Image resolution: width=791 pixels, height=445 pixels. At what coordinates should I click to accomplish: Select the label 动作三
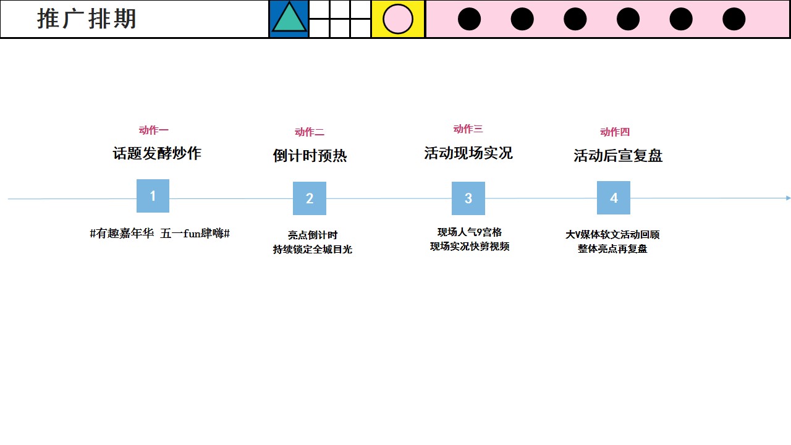(x=468, y=129)
